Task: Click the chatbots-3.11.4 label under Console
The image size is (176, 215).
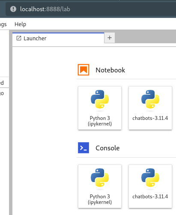Action: point(150,197)
